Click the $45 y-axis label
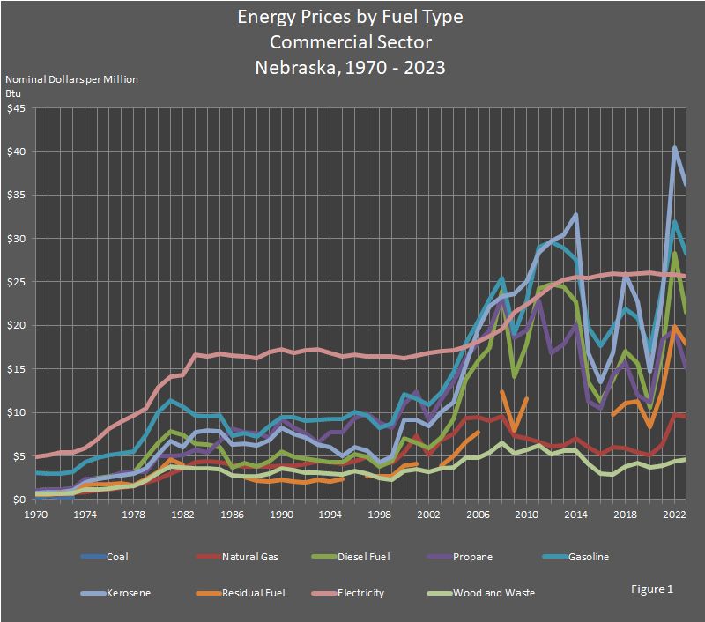This screenshot has height=622, width=705. 19,109
